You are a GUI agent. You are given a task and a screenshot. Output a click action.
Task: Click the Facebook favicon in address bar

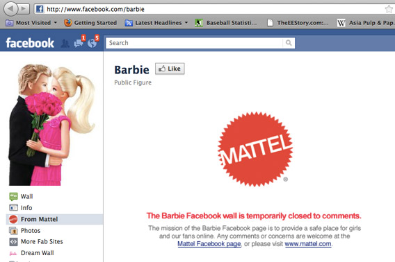coord(40,9)
